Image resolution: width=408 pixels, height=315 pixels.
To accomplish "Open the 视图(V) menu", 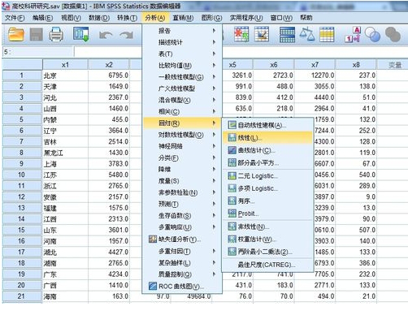I will 71,18.
